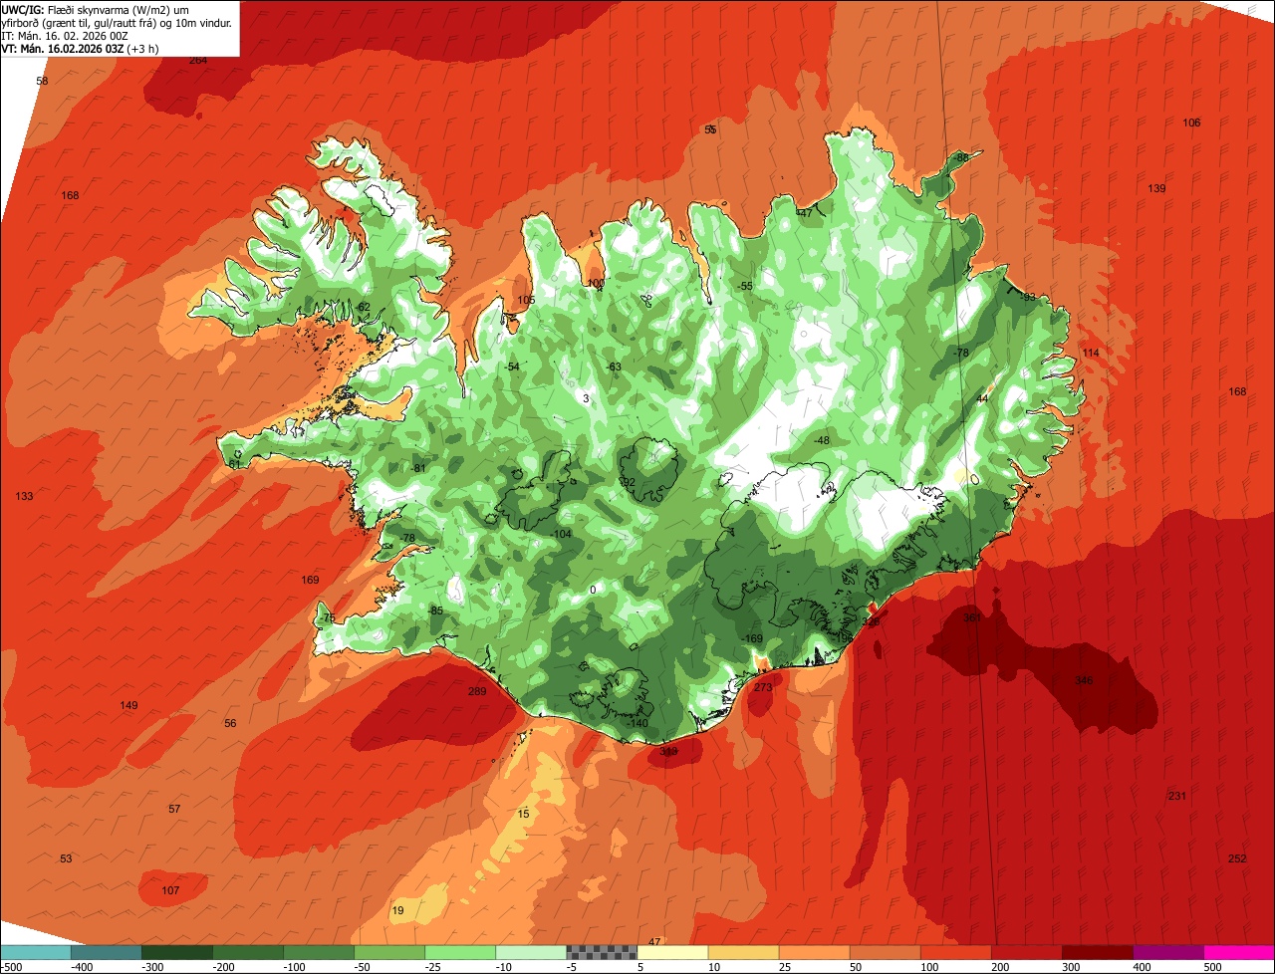
Task: Click the map value '15'
Action: click(x=523, y=814)
